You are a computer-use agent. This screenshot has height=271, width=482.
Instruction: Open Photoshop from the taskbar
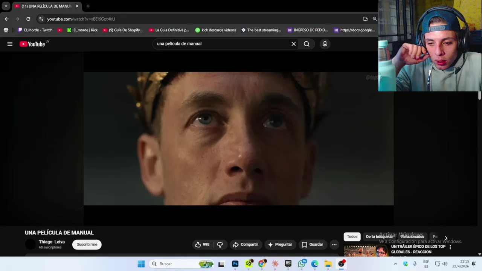coord(235,264)
